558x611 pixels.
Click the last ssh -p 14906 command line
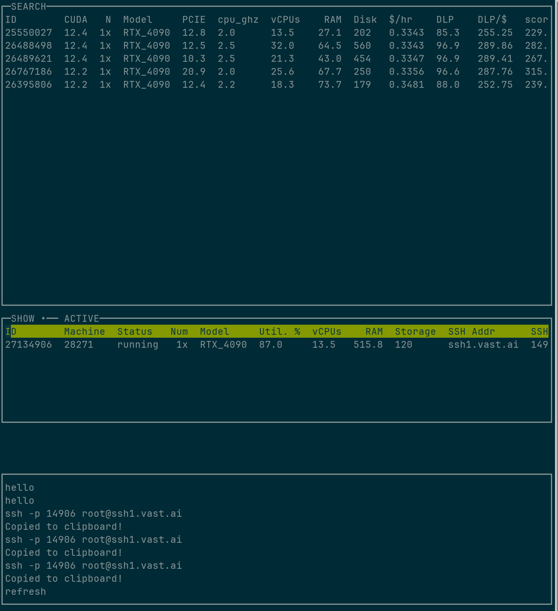[x=94, y=566]
